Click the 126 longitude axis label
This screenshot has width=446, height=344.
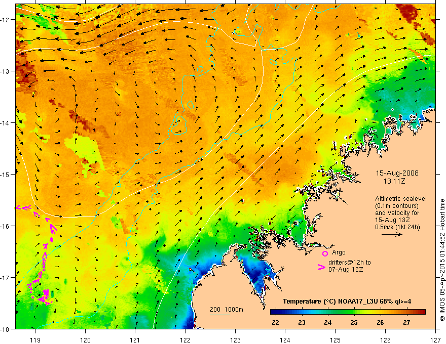(x=385, y=340)
